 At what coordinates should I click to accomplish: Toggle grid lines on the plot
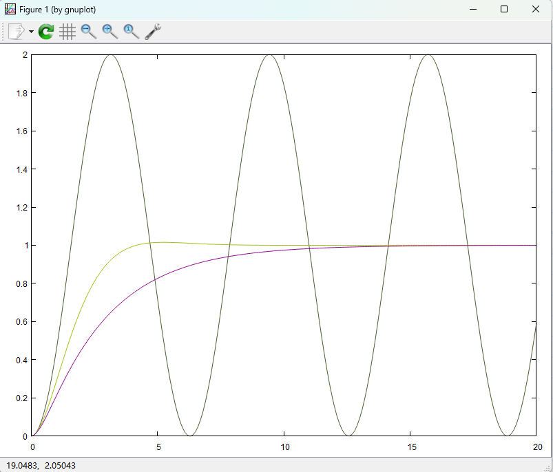click(67, 32)
